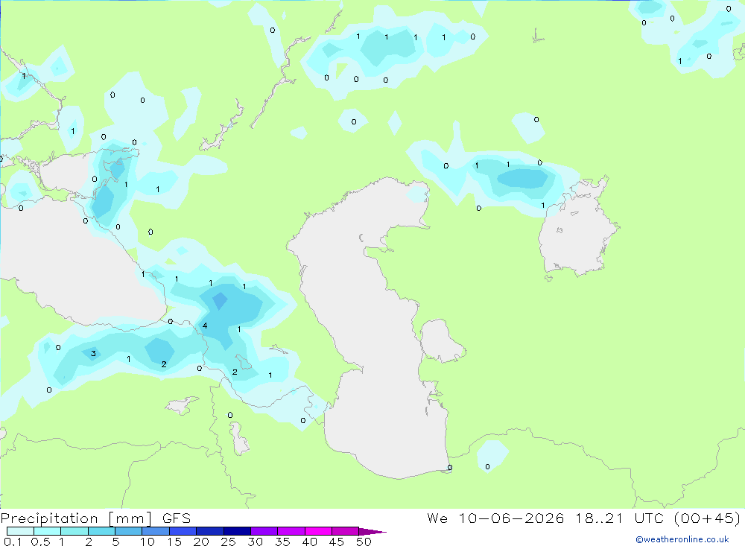Click the map precipitation value '4'
This screenshot has width=745, height=546.
(x=205, y=326)
